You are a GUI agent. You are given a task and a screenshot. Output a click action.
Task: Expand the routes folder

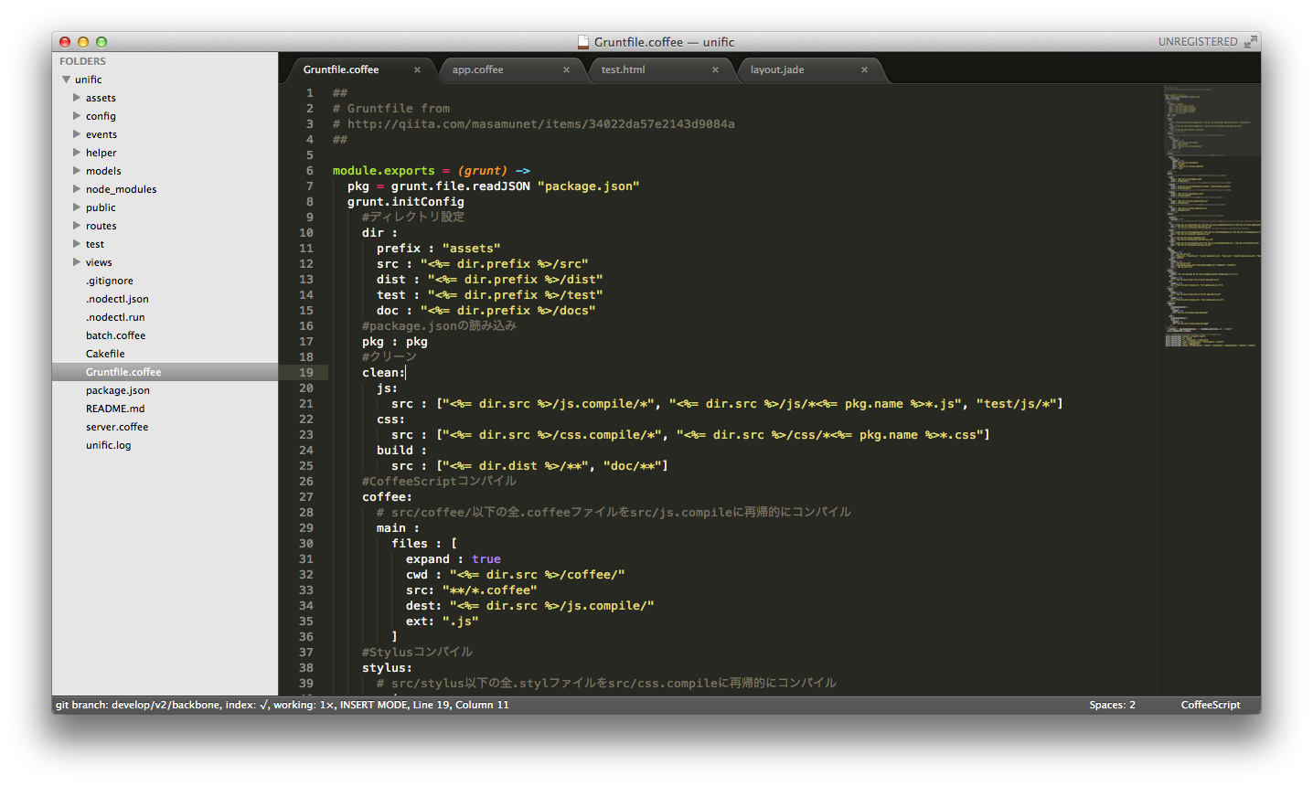(77, 226)
